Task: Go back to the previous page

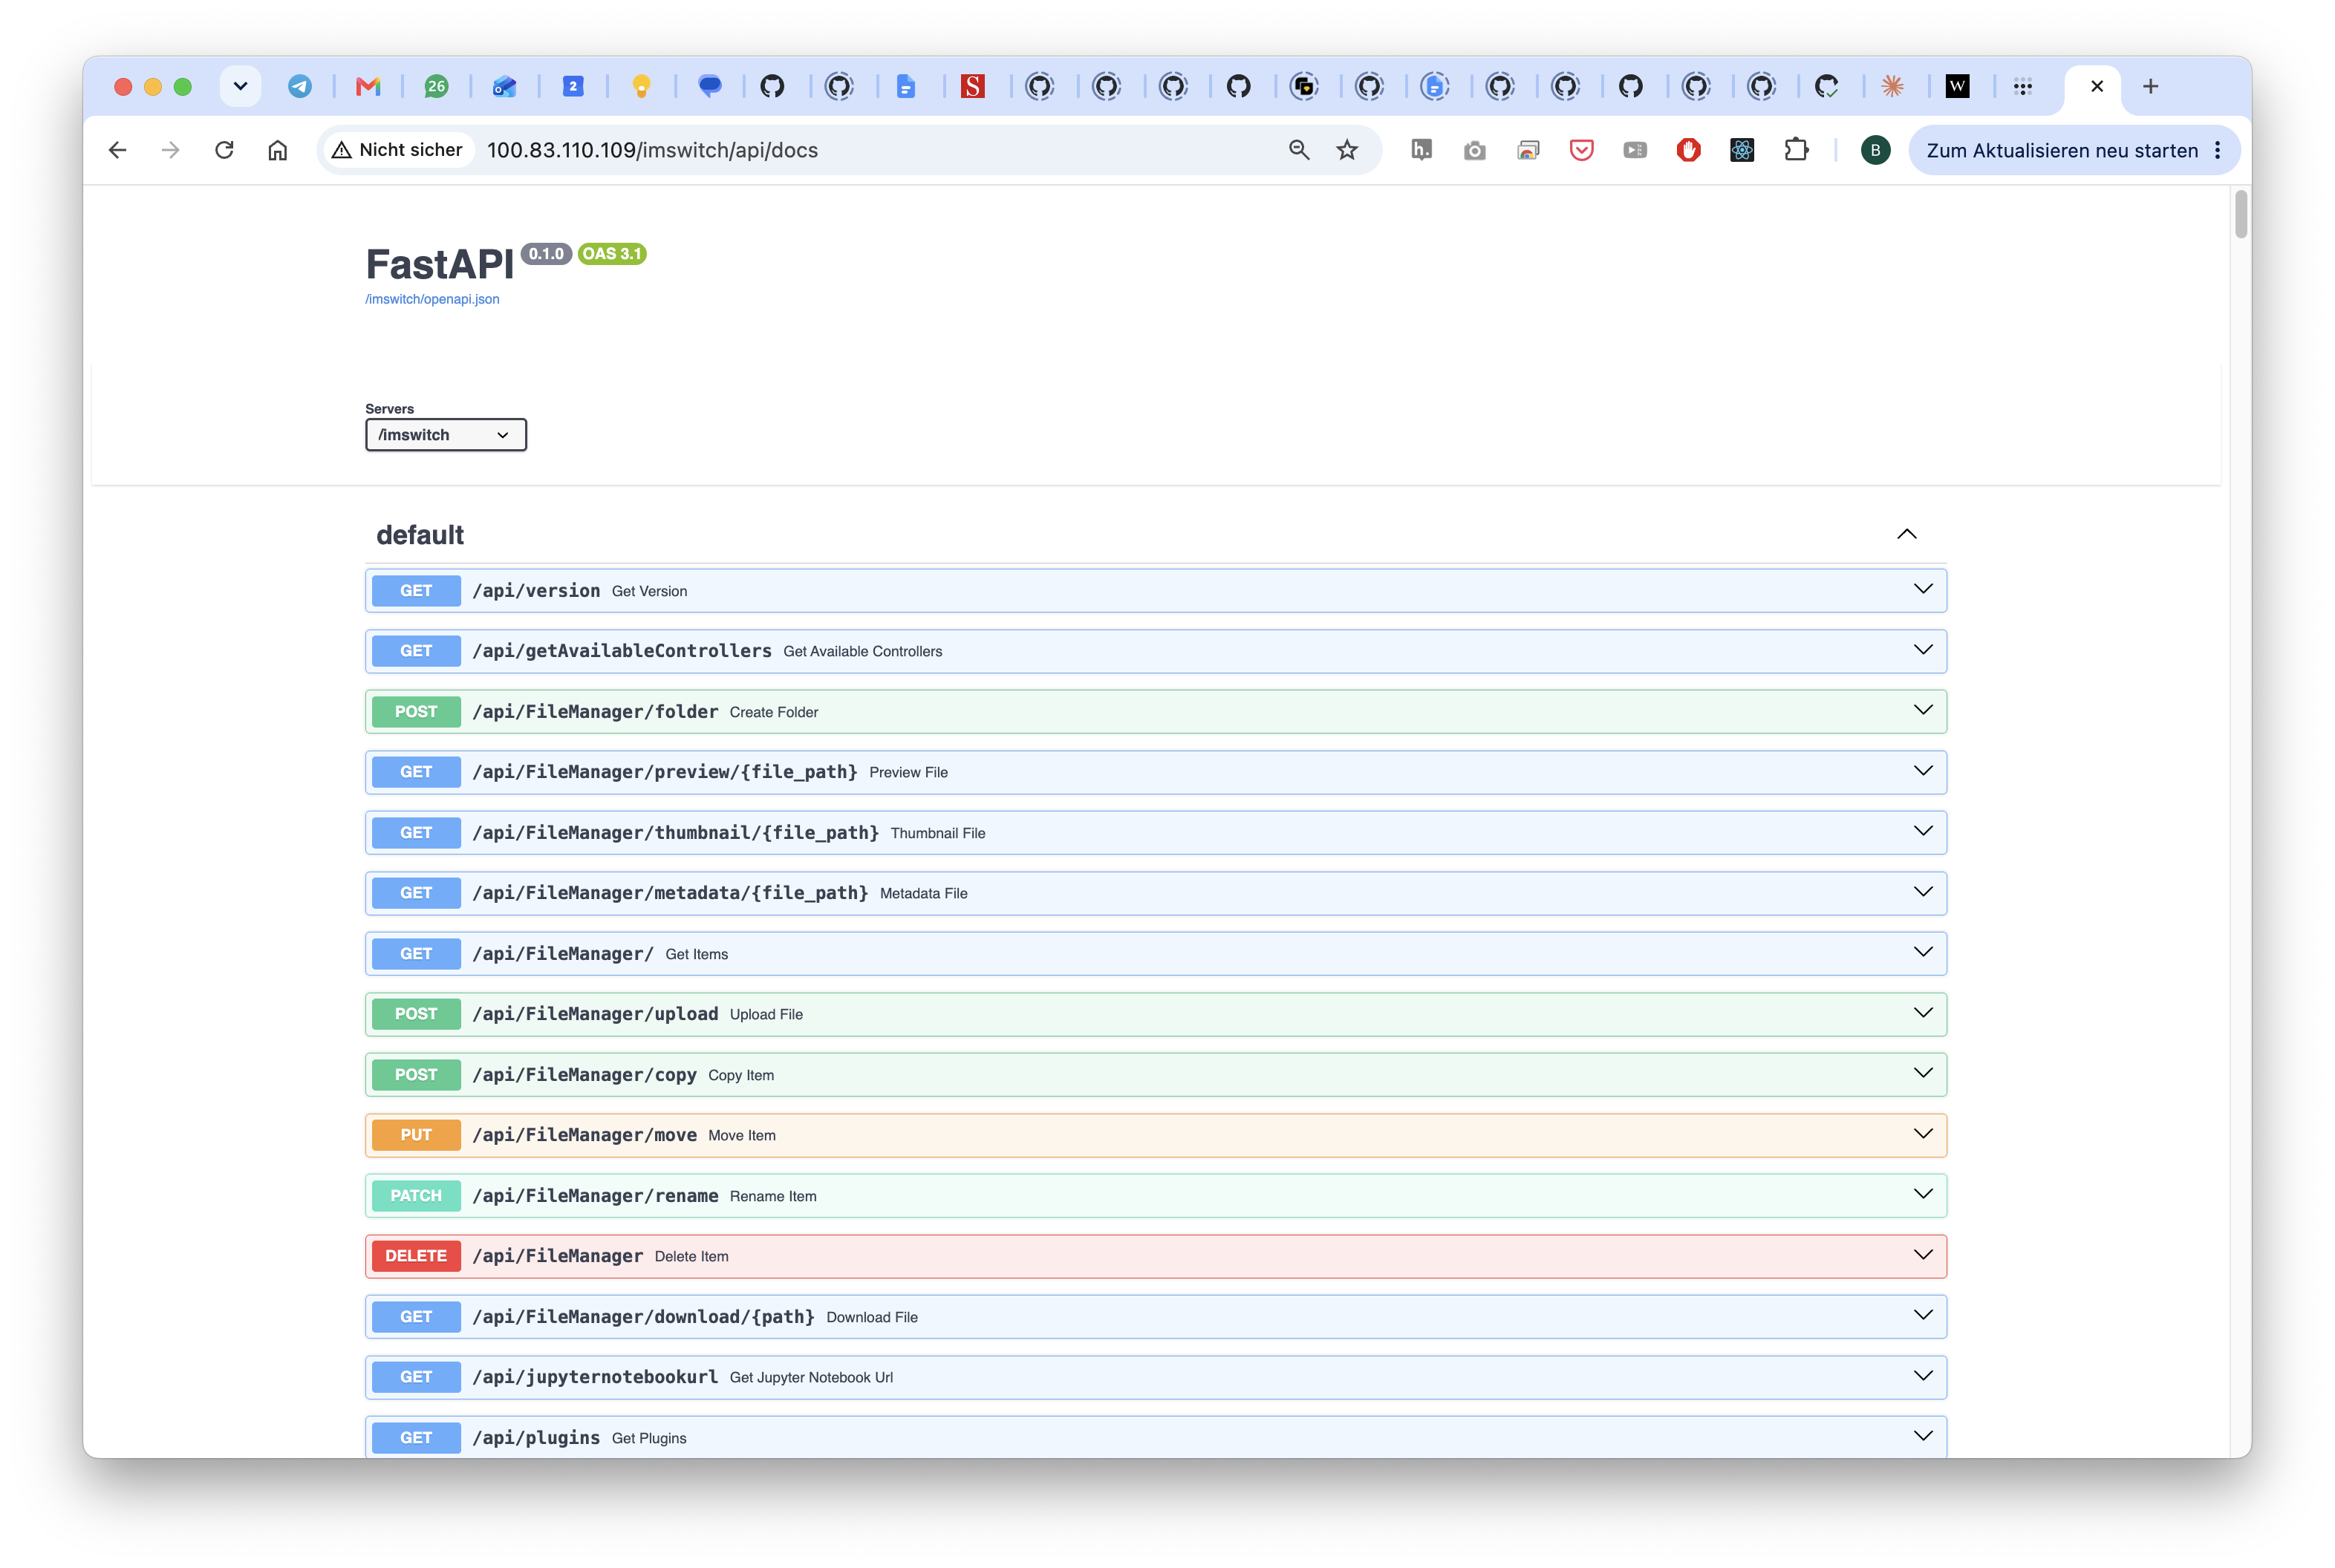Action: 118,150
